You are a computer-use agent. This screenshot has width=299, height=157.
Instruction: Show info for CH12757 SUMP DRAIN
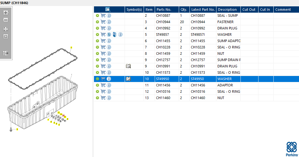pyautogui.click(x=109, y=60)
